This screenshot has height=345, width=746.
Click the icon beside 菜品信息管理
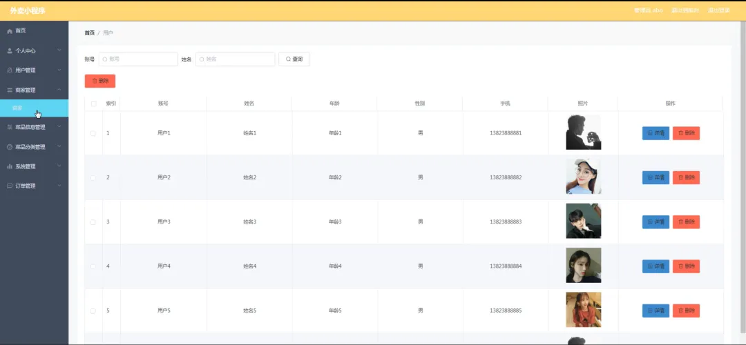10,127
